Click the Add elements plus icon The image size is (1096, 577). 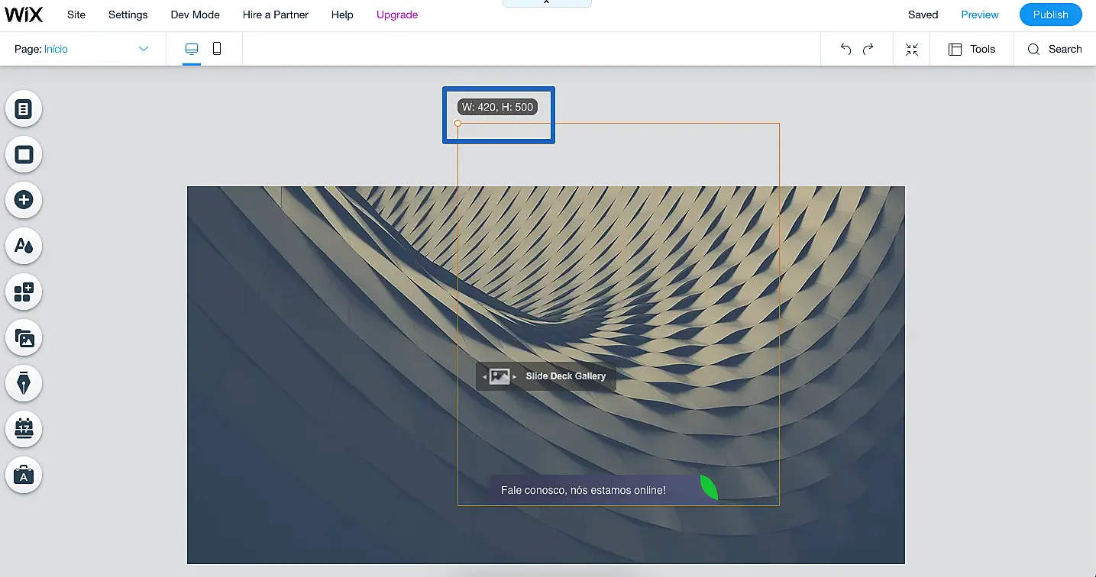click(24, 200)
